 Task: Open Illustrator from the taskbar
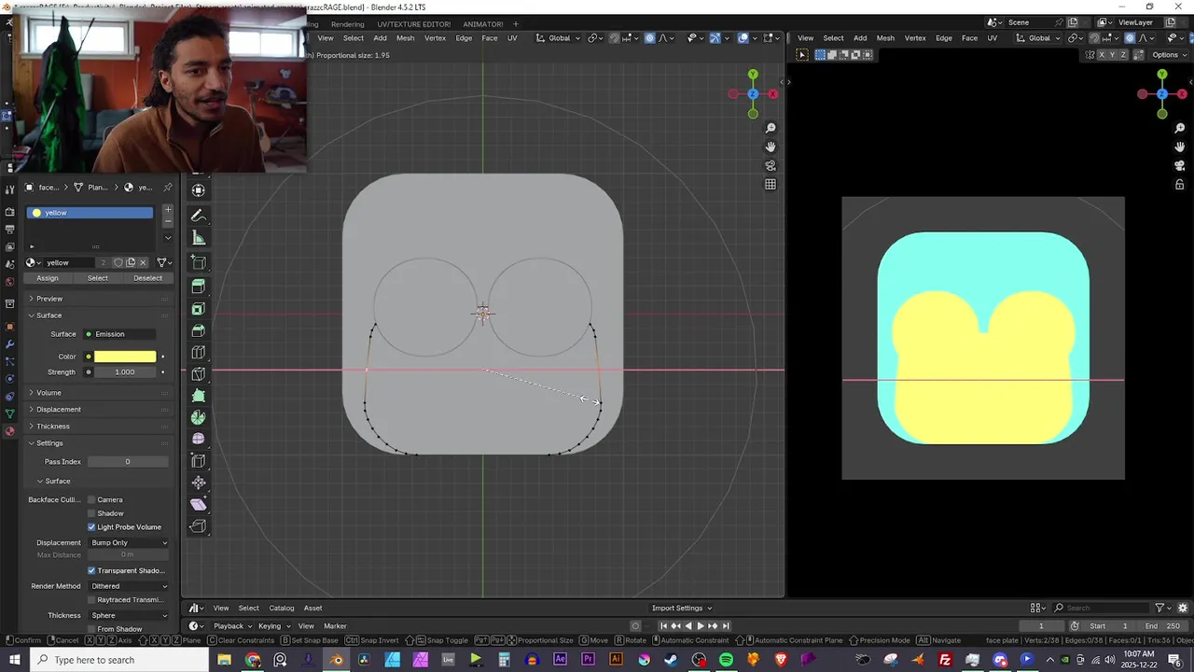(616, 660)
